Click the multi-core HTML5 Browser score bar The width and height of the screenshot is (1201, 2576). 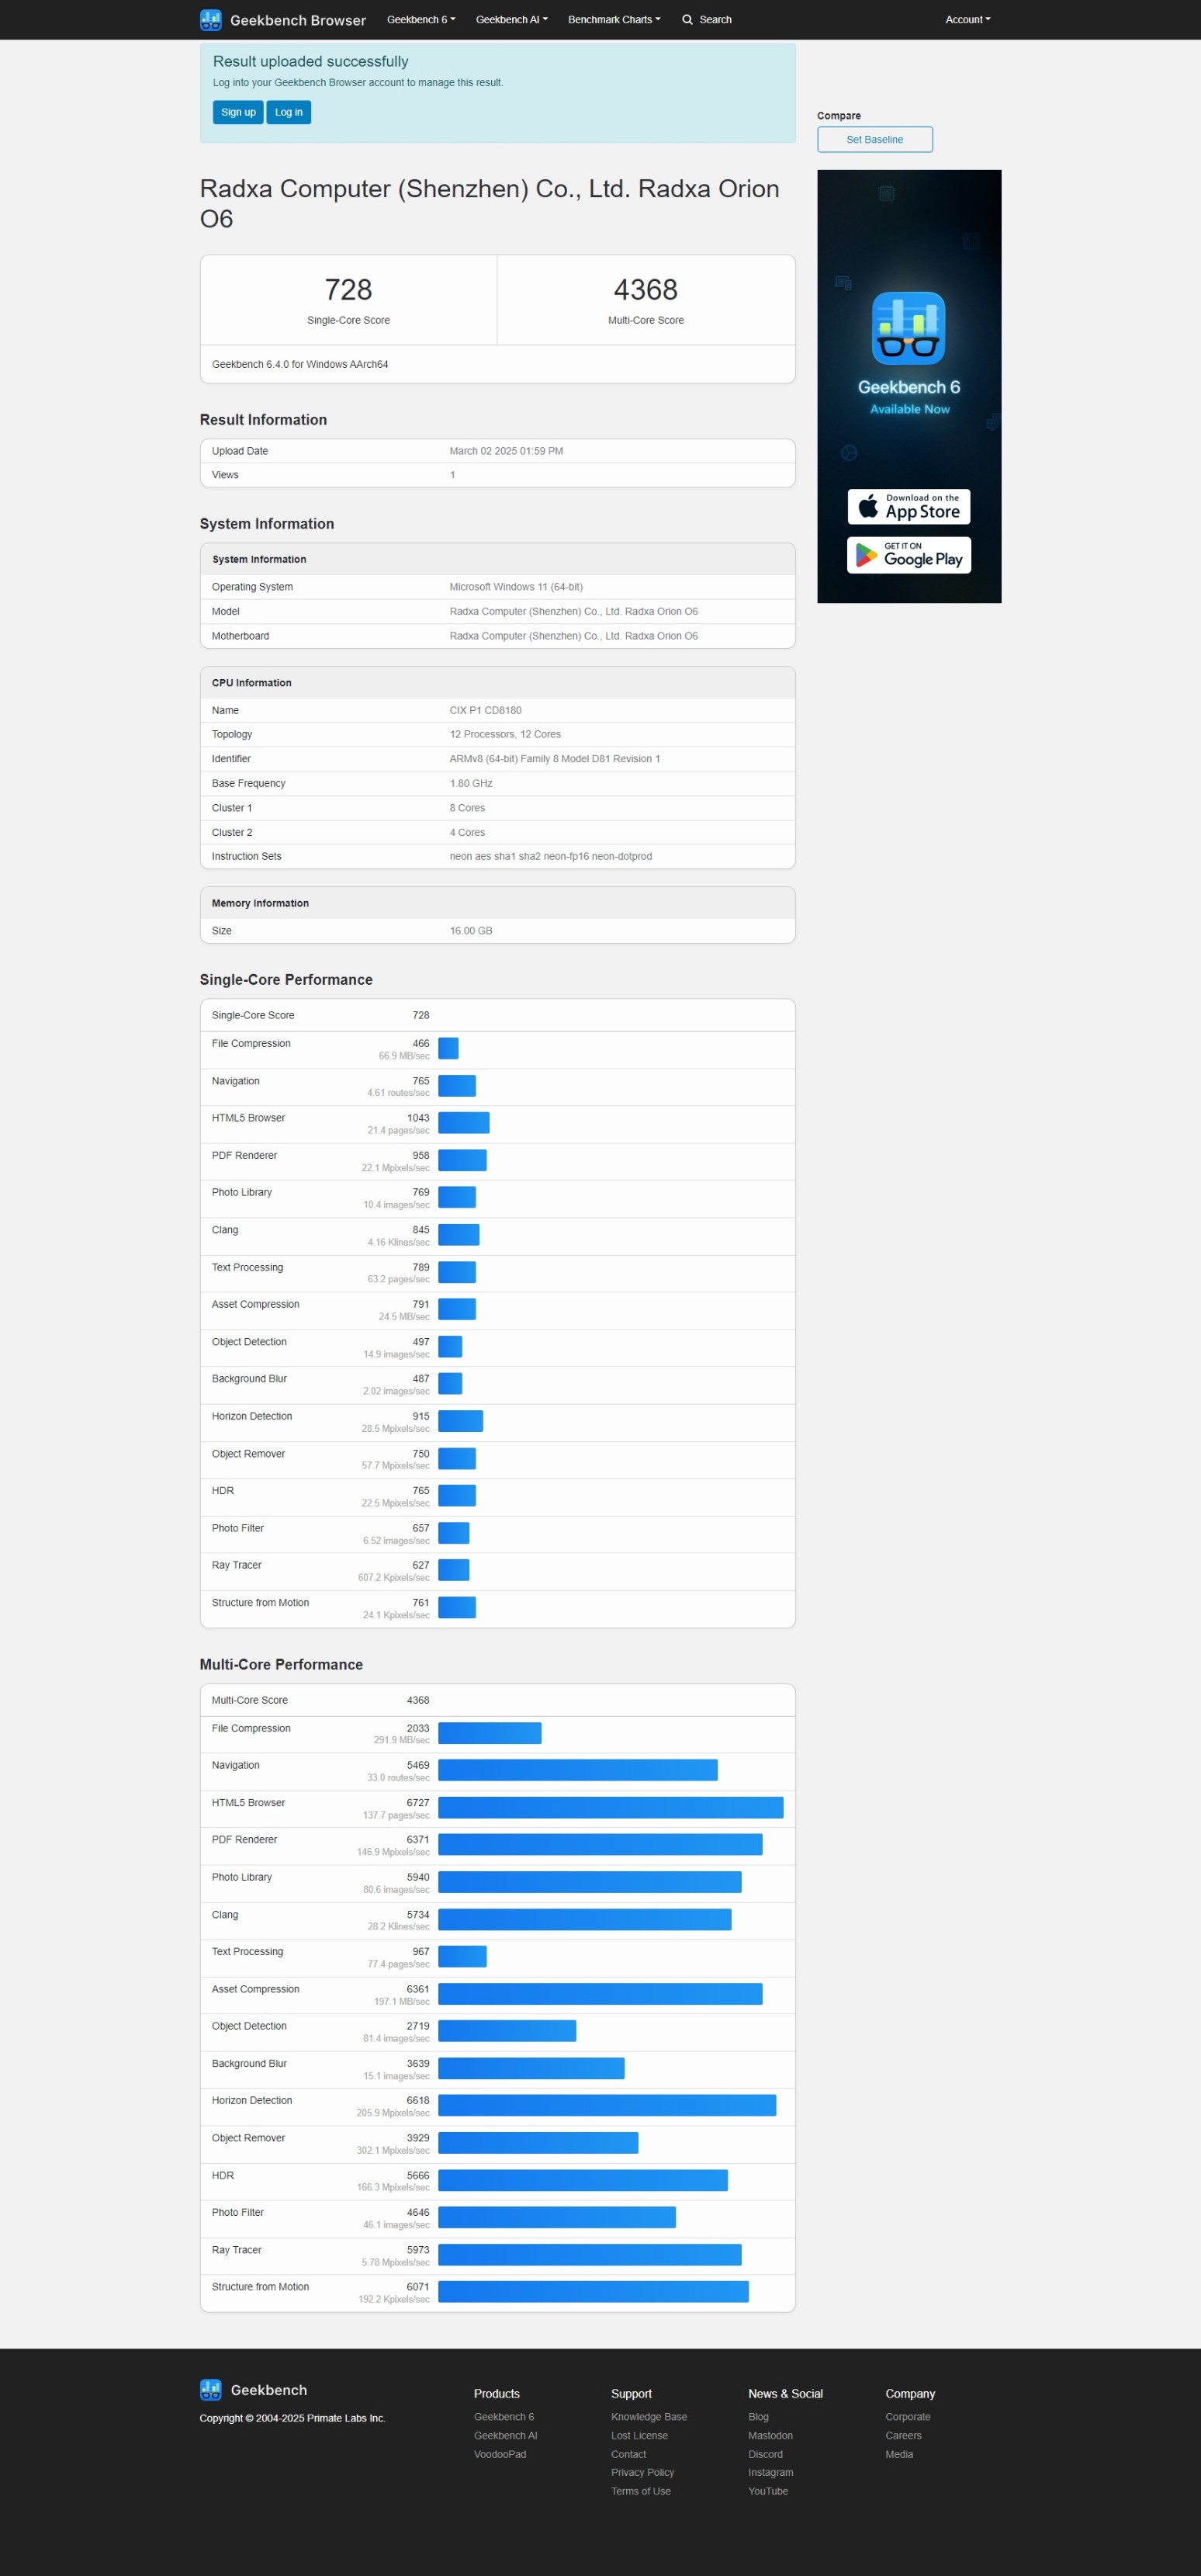tap(610, 1808)
